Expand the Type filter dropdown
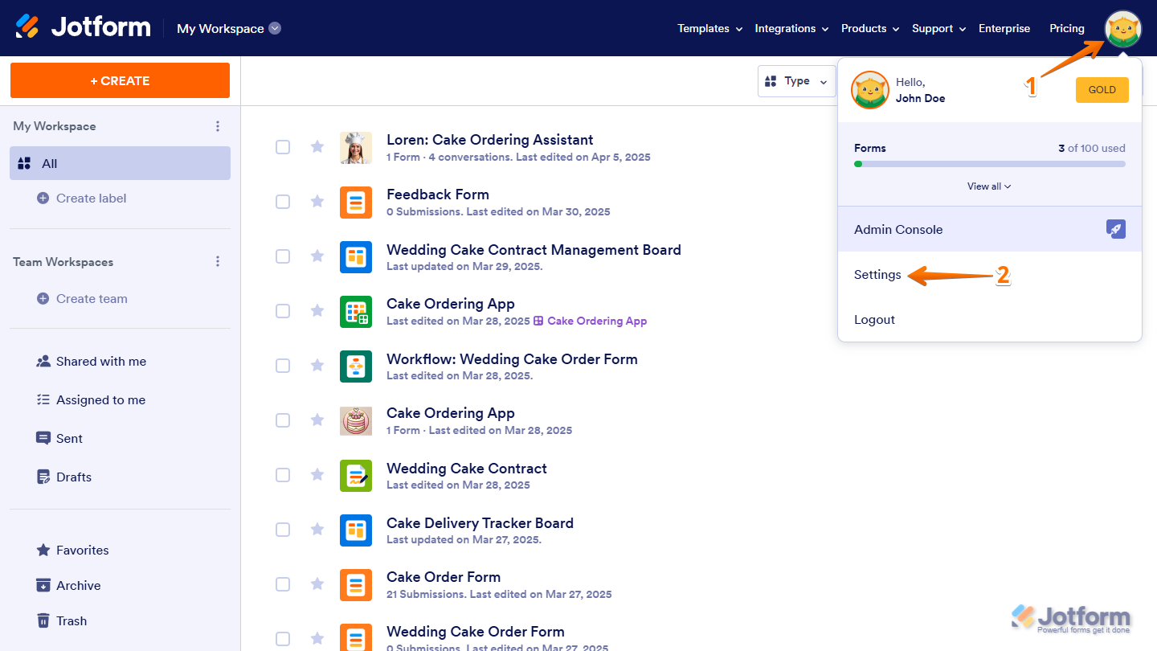This screenshot has height=651, width=1157. click(x=796, y=81)
